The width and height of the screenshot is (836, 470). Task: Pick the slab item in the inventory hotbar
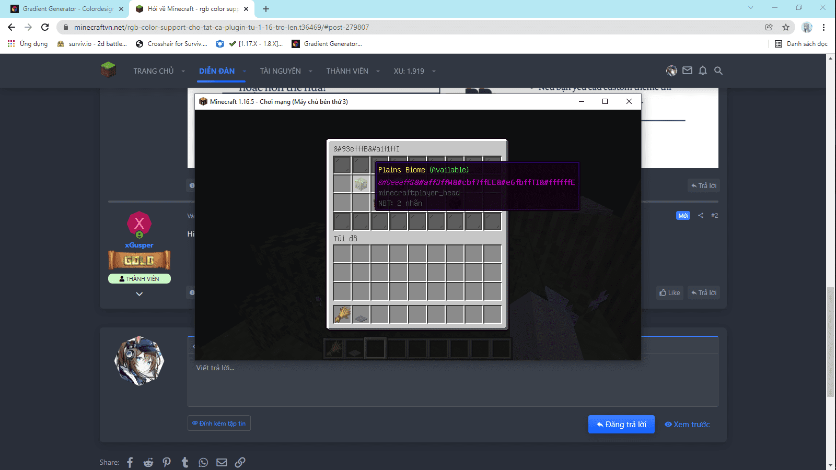[x=361, y=314]
